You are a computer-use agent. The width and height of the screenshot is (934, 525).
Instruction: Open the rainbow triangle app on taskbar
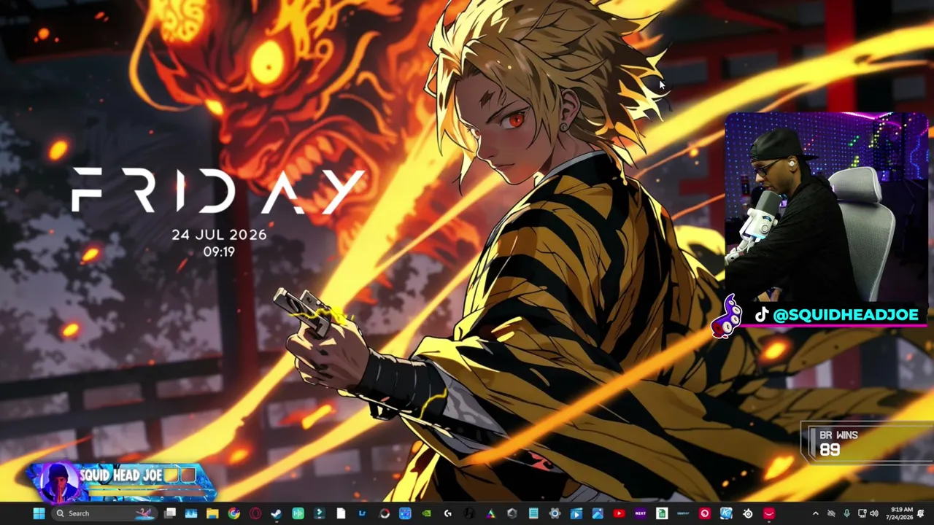(490, 513)
